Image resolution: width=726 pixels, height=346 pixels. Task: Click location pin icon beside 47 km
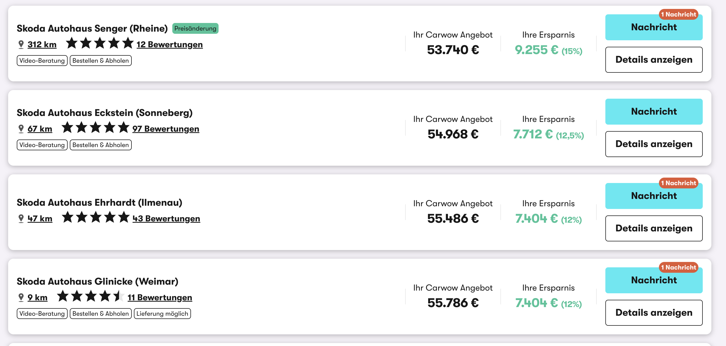tap(21, 219)
